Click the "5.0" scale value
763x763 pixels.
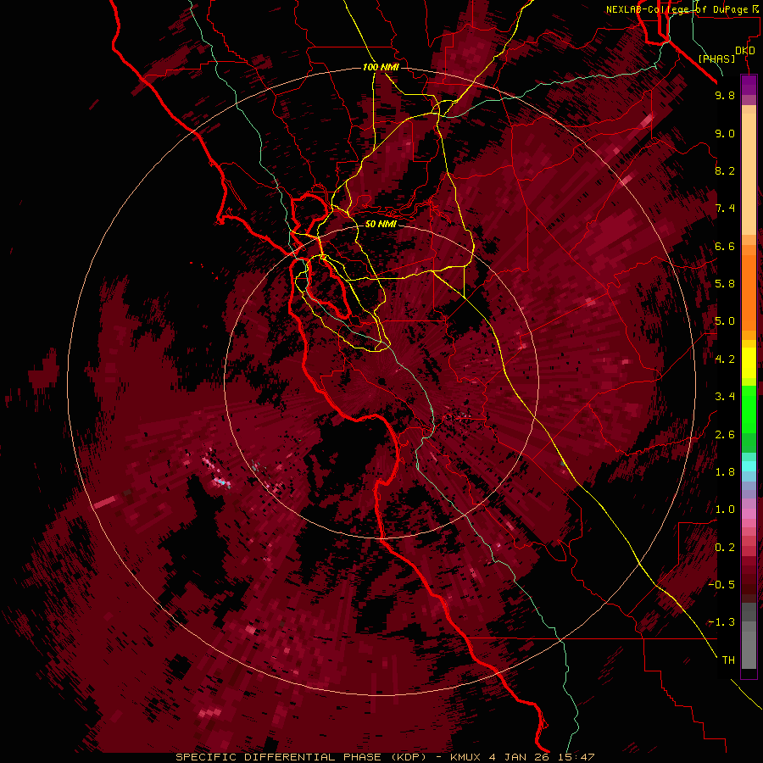725,321
